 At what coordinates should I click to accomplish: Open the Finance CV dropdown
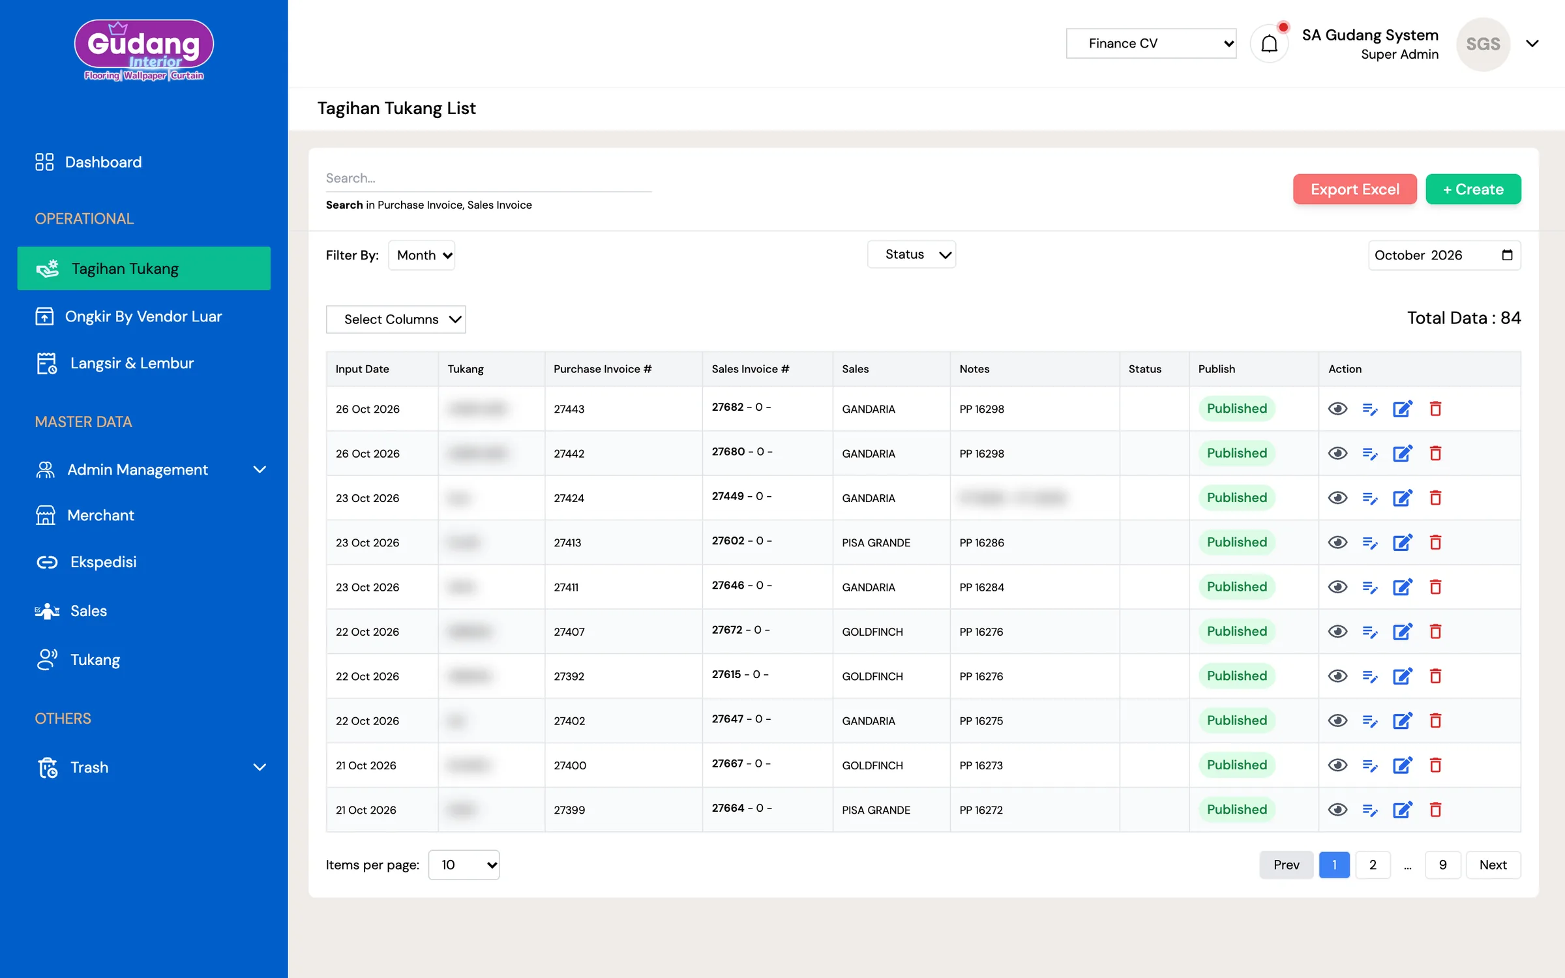click(1151, 44)
